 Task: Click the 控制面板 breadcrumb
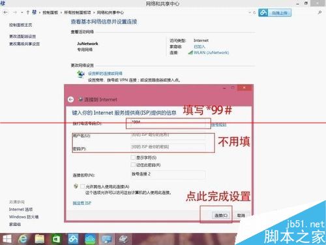point(50,12)
